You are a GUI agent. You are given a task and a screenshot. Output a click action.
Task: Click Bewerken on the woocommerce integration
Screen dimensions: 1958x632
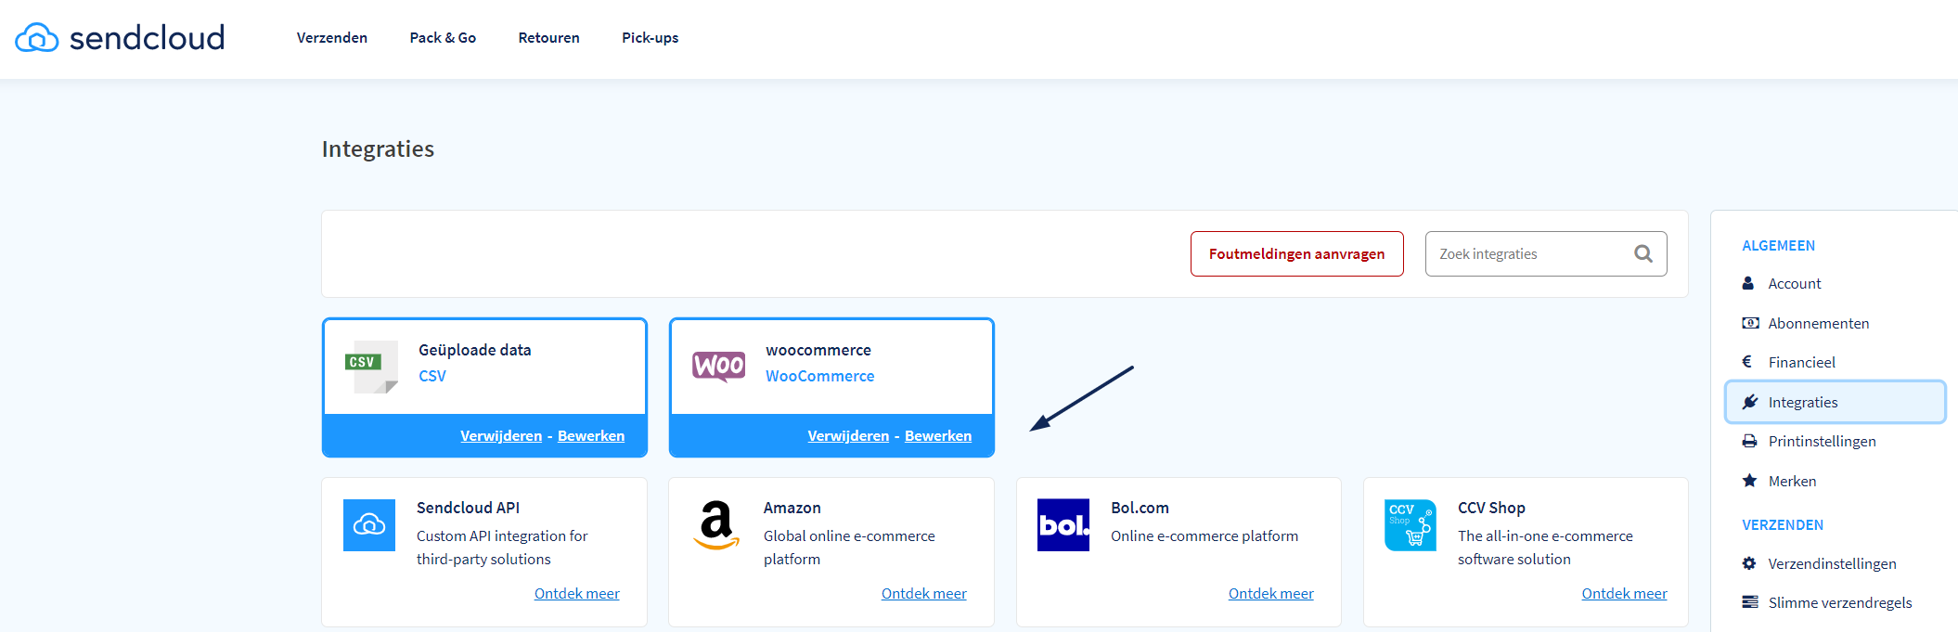point(938,435)
